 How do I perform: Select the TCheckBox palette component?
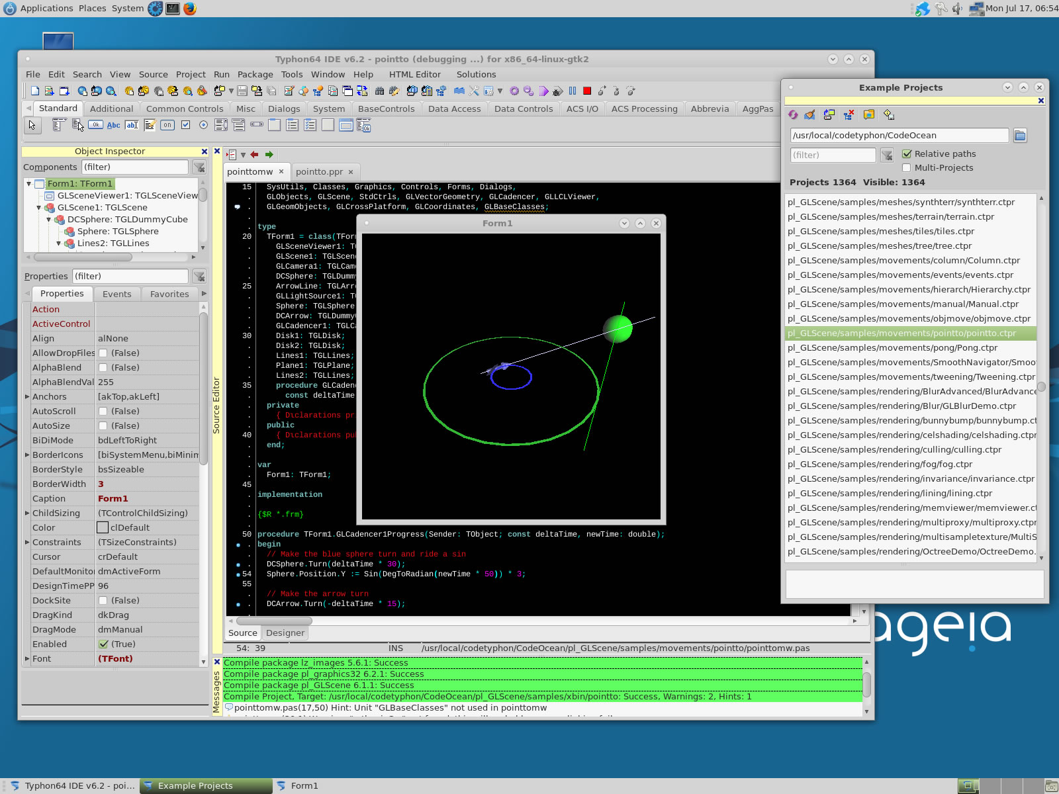click(x=185, y=124)
